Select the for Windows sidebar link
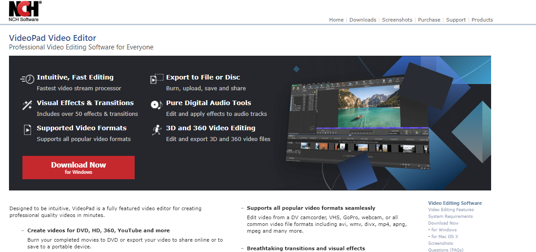Image resolution: width=536 pixels, height=252 pixels. (x=444, y=230)
